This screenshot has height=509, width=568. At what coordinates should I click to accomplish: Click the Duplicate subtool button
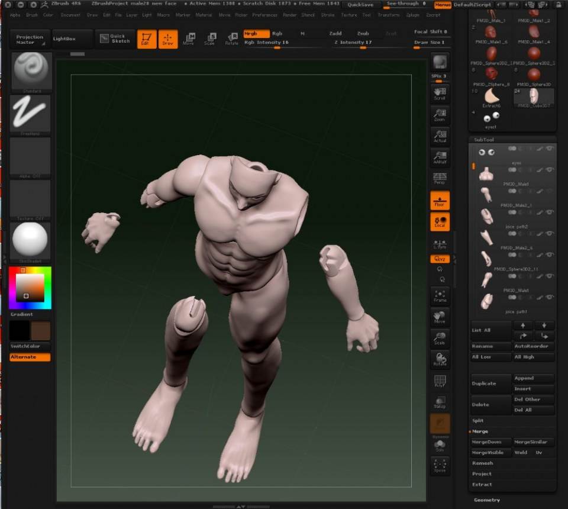[491, 384]
